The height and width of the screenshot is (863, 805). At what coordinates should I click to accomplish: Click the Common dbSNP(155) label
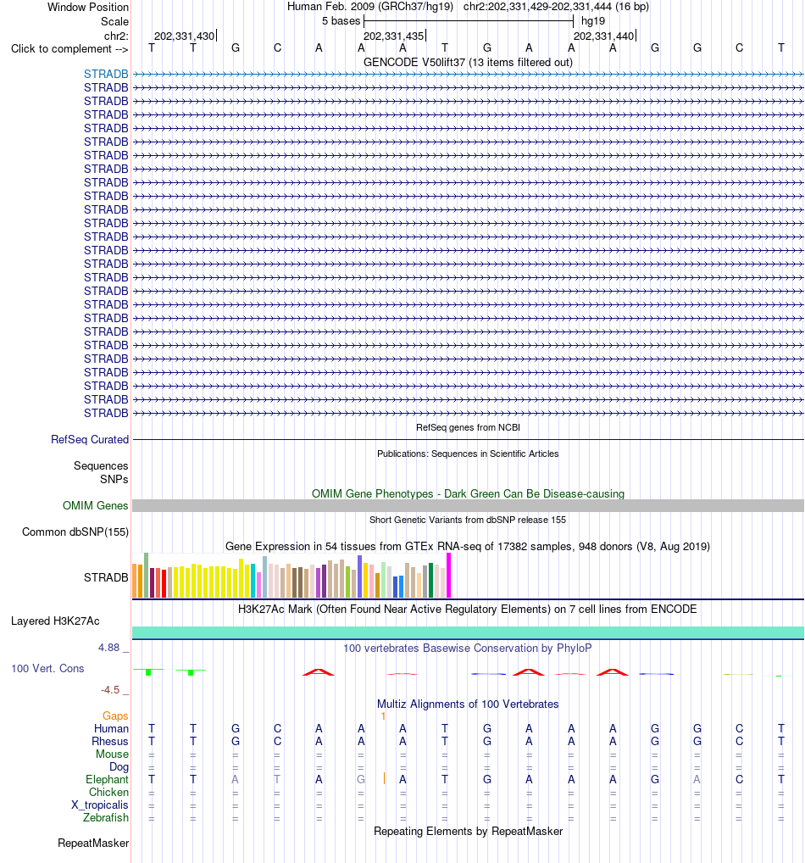pos(75,532)
